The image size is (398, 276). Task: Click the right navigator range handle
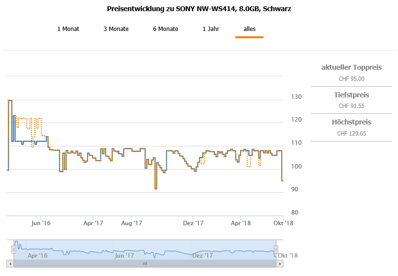pyautogui.click(x=276, y=249)
